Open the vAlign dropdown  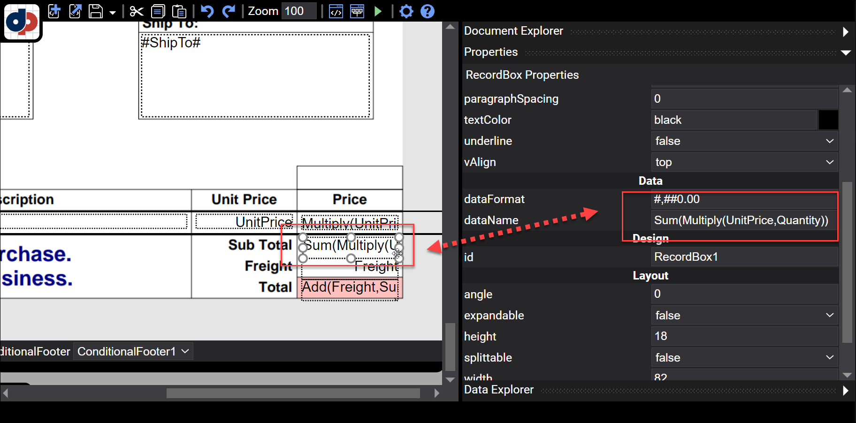pyautogui.click(x=744, y=162)
